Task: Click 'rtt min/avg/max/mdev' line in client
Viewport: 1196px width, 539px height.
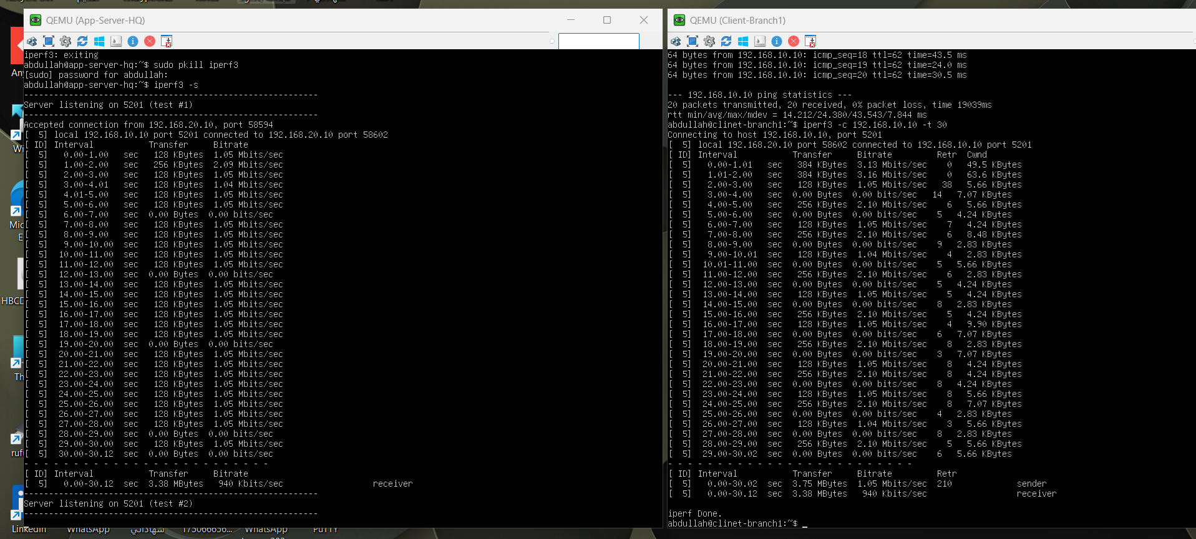Action: coord(797,115)
